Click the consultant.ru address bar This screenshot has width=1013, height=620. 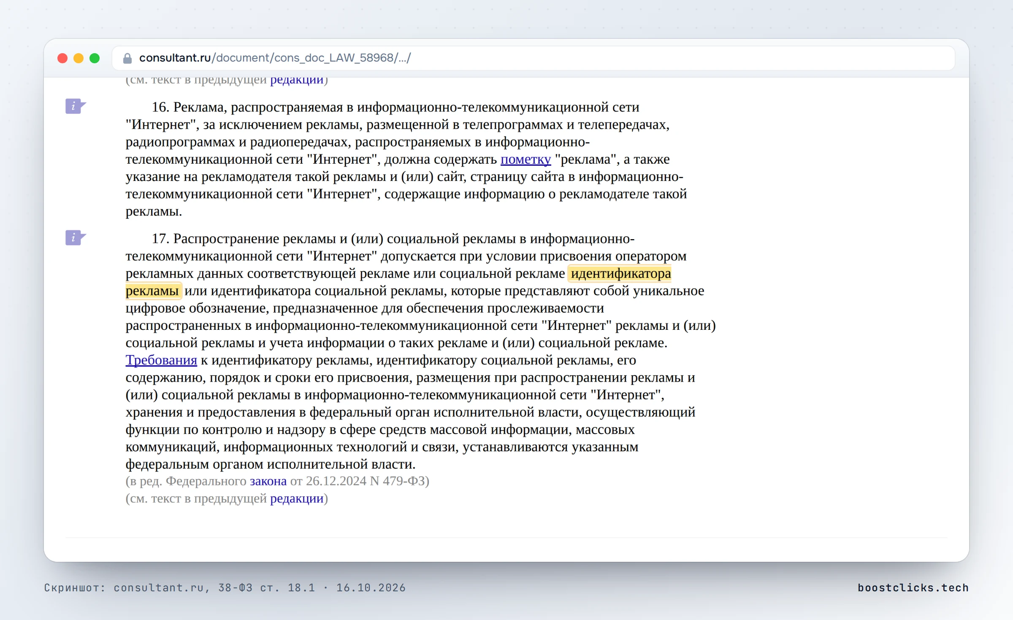point(534,58)
